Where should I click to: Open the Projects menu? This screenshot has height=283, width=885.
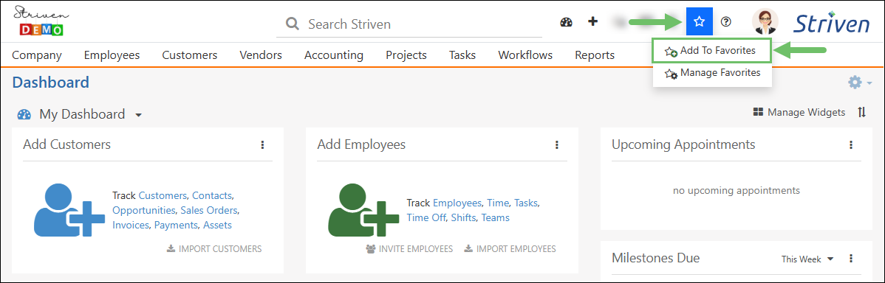406,55
